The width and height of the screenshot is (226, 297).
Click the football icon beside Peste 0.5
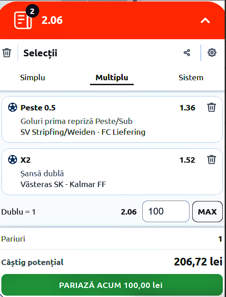(x=13, y=107)
